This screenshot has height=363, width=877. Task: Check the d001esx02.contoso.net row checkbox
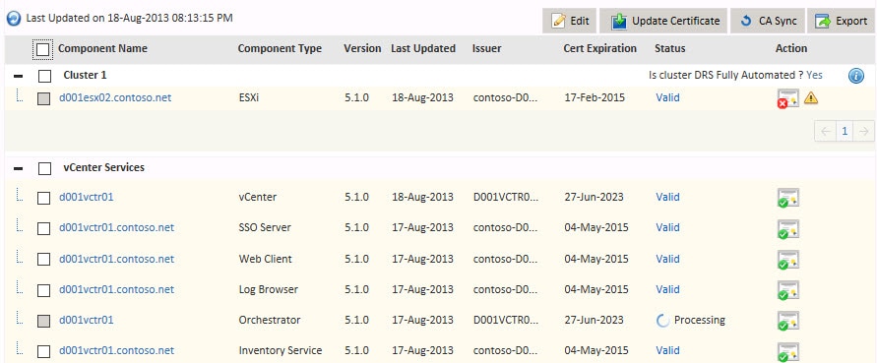point(43,98)
